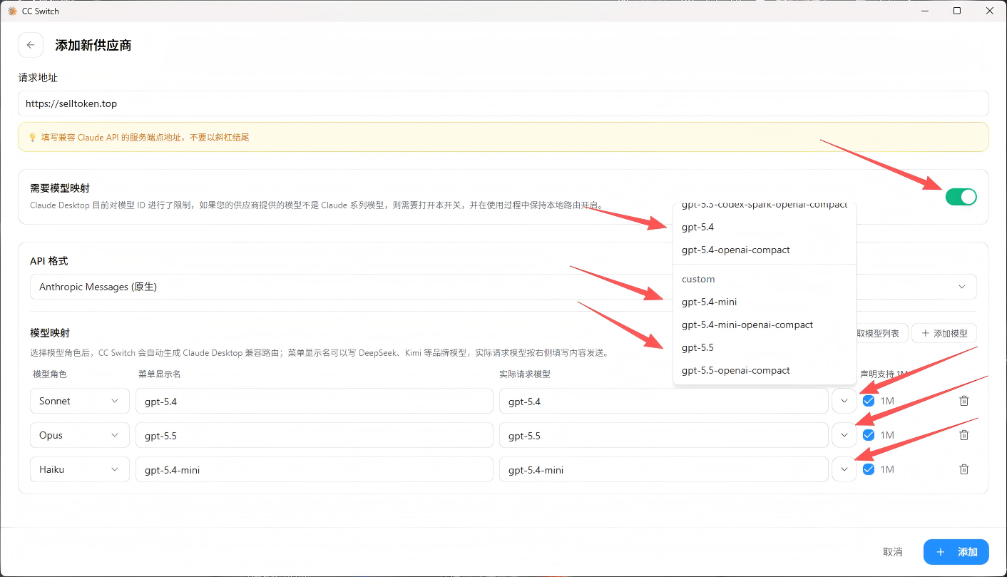Screen dimensions: 1007x577
Task: Expand the model list chevron in Haiku row
Action: [844, 469]
